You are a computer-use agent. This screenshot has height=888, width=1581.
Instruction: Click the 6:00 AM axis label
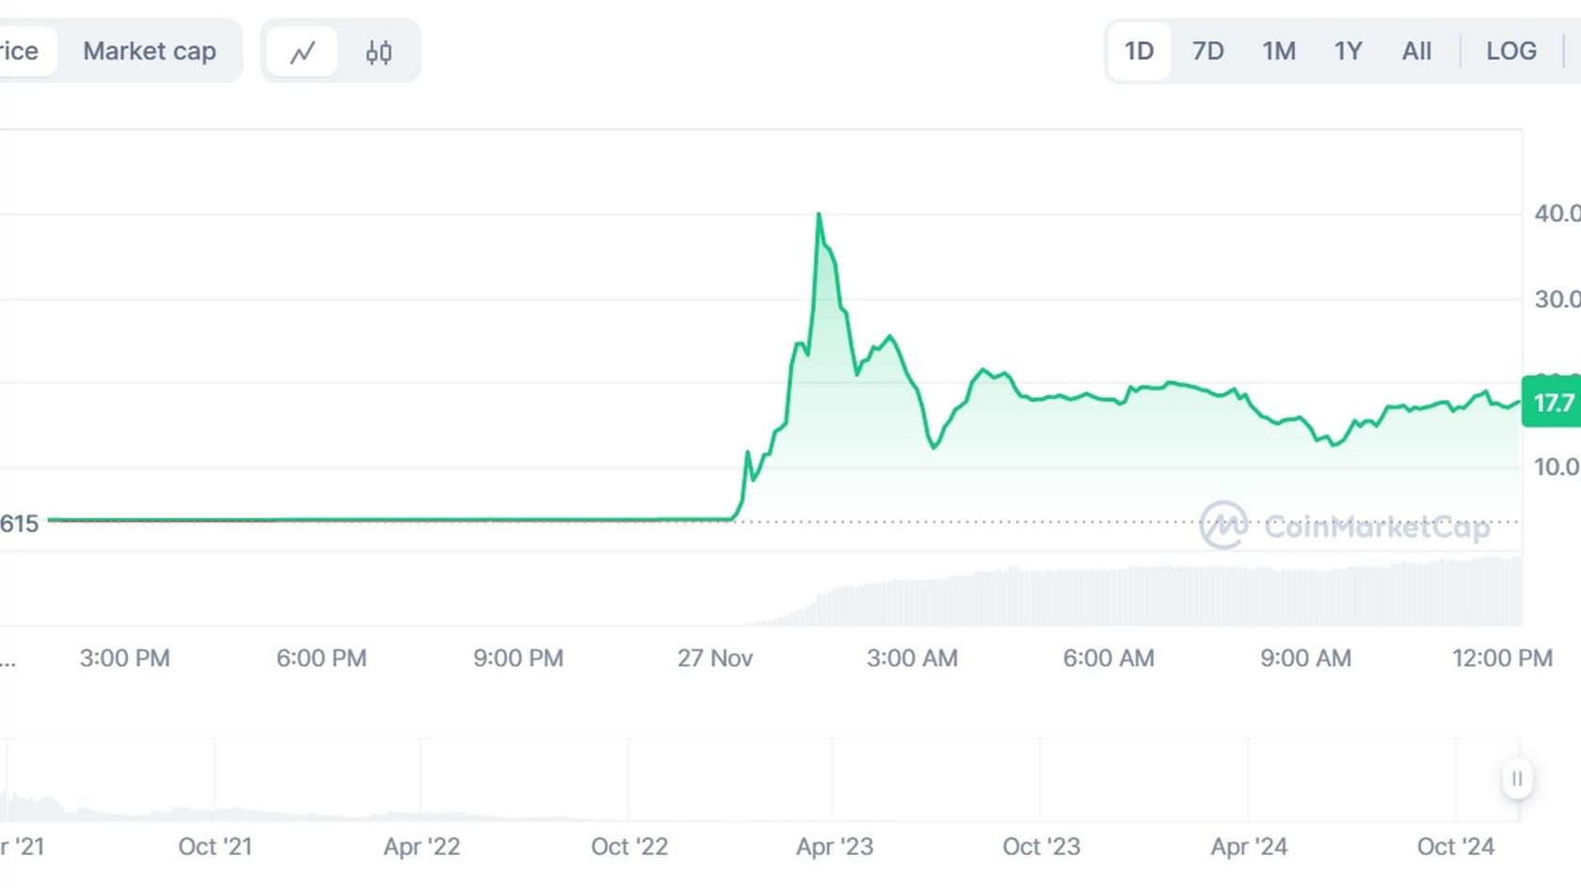[1109, 658]
